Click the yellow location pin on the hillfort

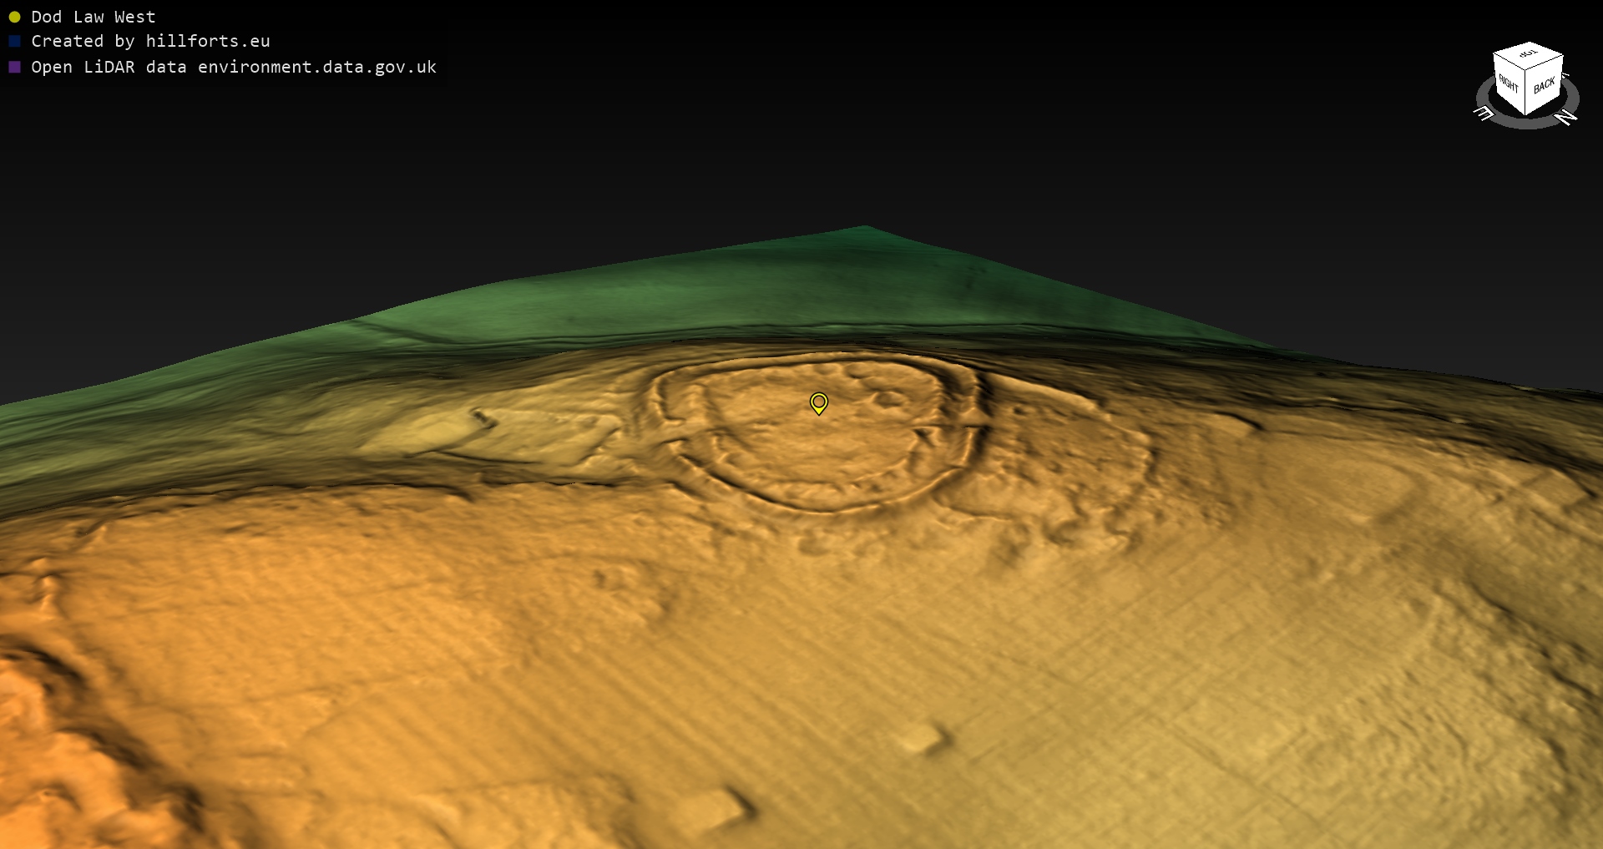pyautogui.click(x=819, y=403)
